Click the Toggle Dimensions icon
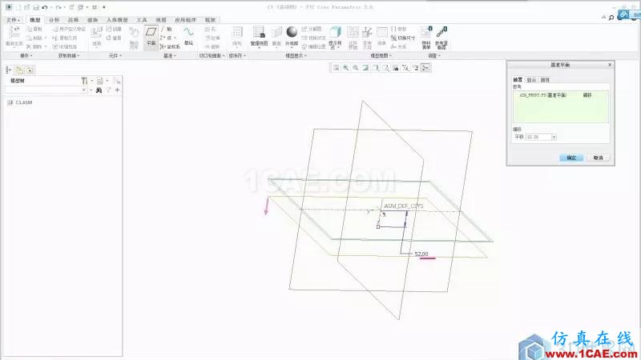 click(x=403, y=38)
